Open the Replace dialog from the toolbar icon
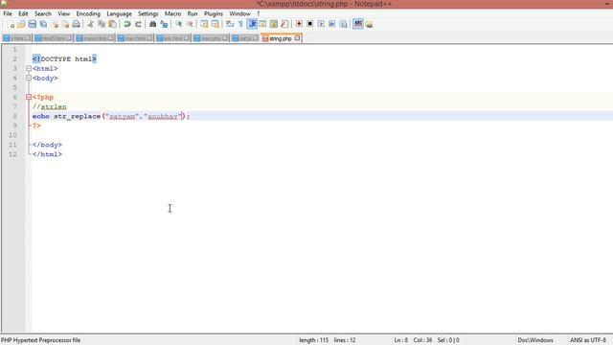The height and width of the screenshot is (345, 613). [164, 24]
